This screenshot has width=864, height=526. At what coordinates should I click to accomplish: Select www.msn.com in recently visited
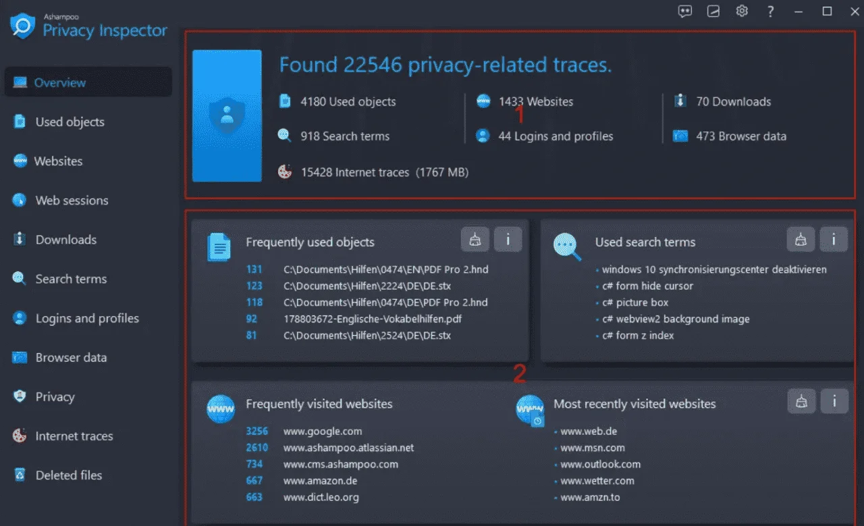pyautogui.click(x=593, y=448)
